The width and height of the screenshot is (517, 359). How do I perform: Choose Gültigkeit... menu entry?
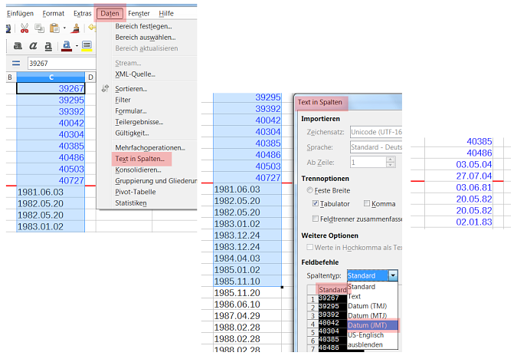132,133
